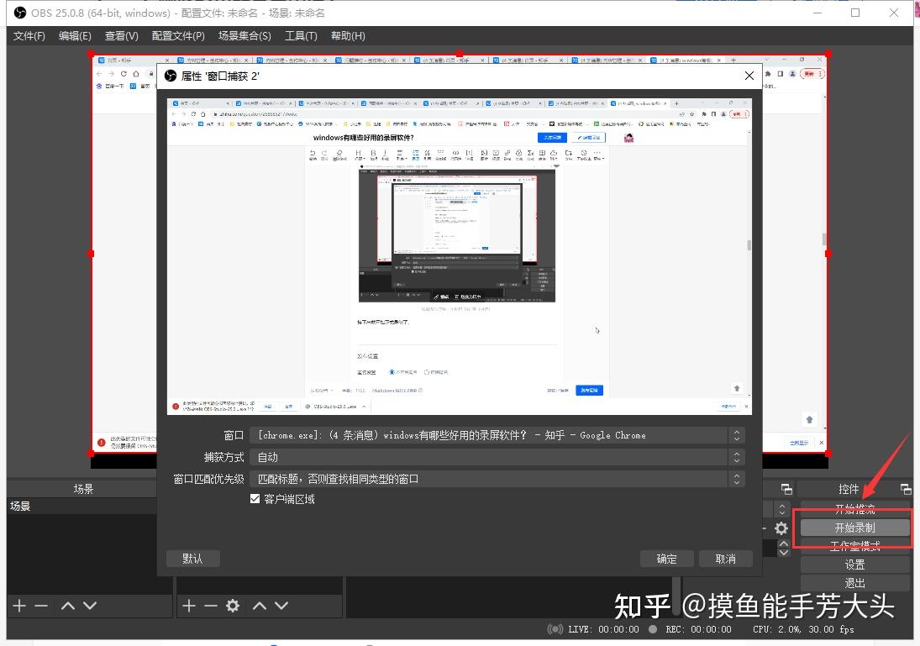Image resolution: width=920 pixels, height=646 pixels.
Task: Open the 配置文件(P) menu
Action: 178,36
